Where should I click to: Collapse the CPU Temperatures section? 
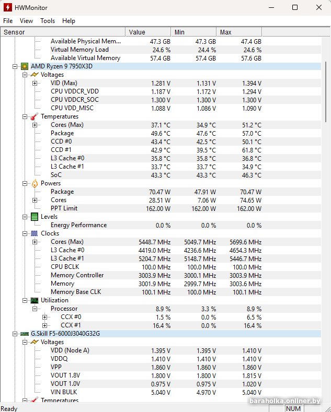tap(25, 116)
